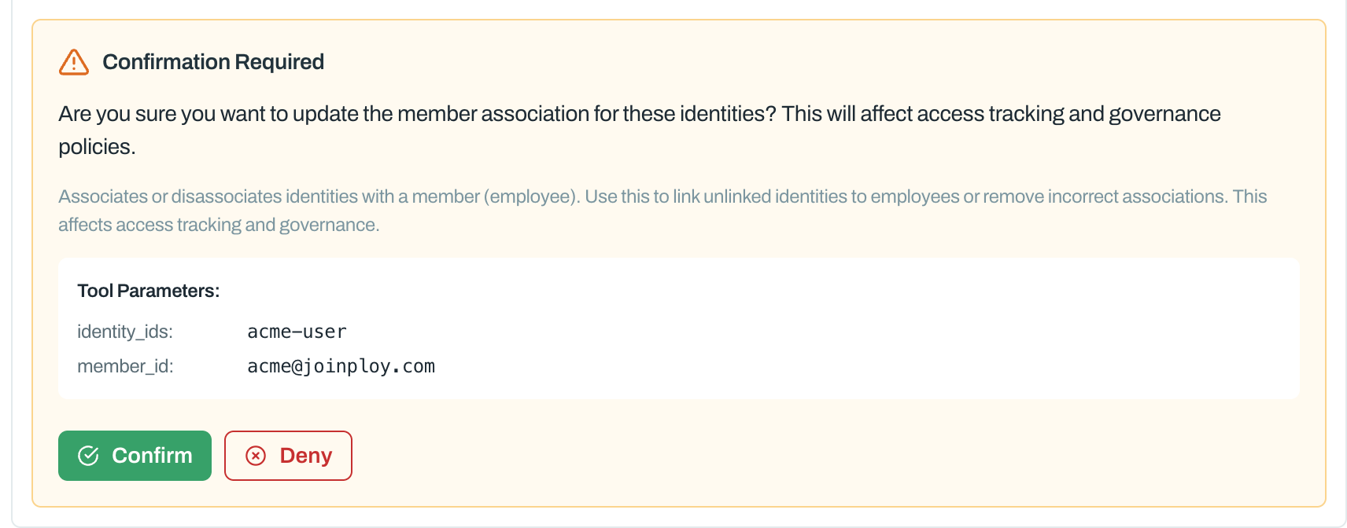The height and width of the screenshot is (528, 1347).
Task: Click the x-circle icon in Deny
Action: tap(256, 456)
